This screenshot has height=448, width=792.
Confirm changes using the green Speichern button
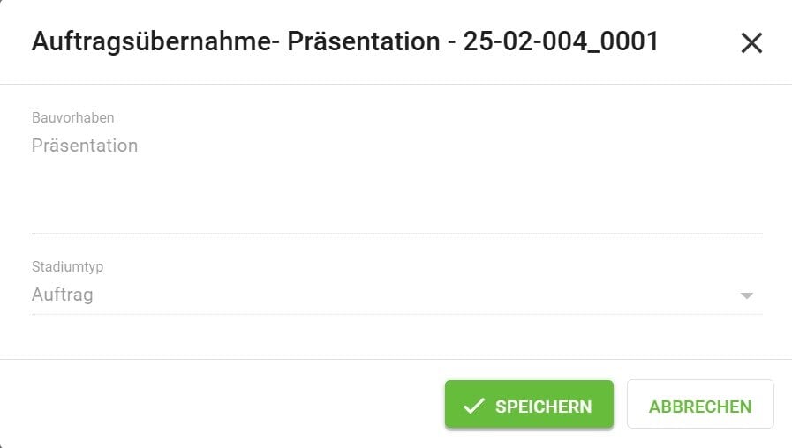point(528,406)
